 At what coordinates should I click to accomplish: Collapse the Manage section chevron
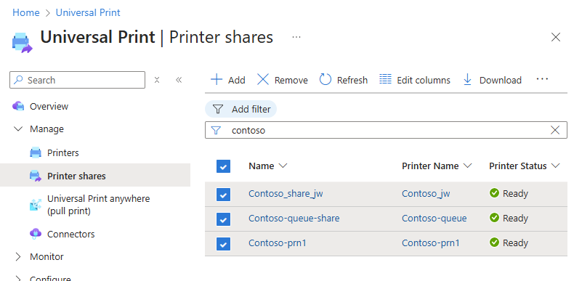pyautogui.click(x=18, y=129)
